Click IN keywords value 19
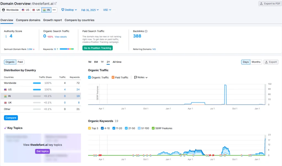The width and height of the screenshot is (282, 166). tap(78, 96)
